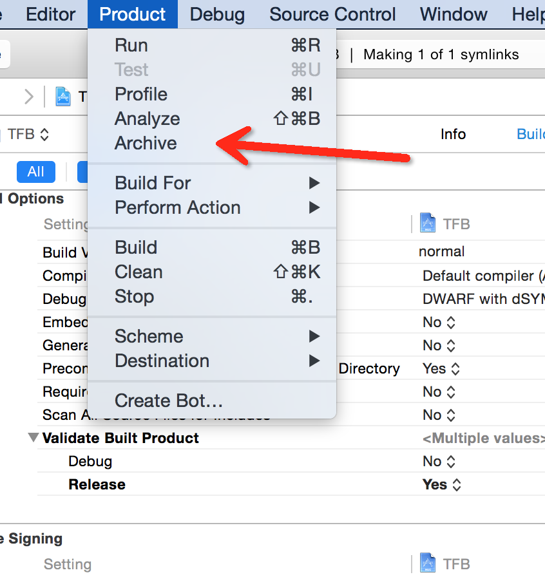
Task: Open the Precompiled header Yes value popup
Action: tap(441, 369)
